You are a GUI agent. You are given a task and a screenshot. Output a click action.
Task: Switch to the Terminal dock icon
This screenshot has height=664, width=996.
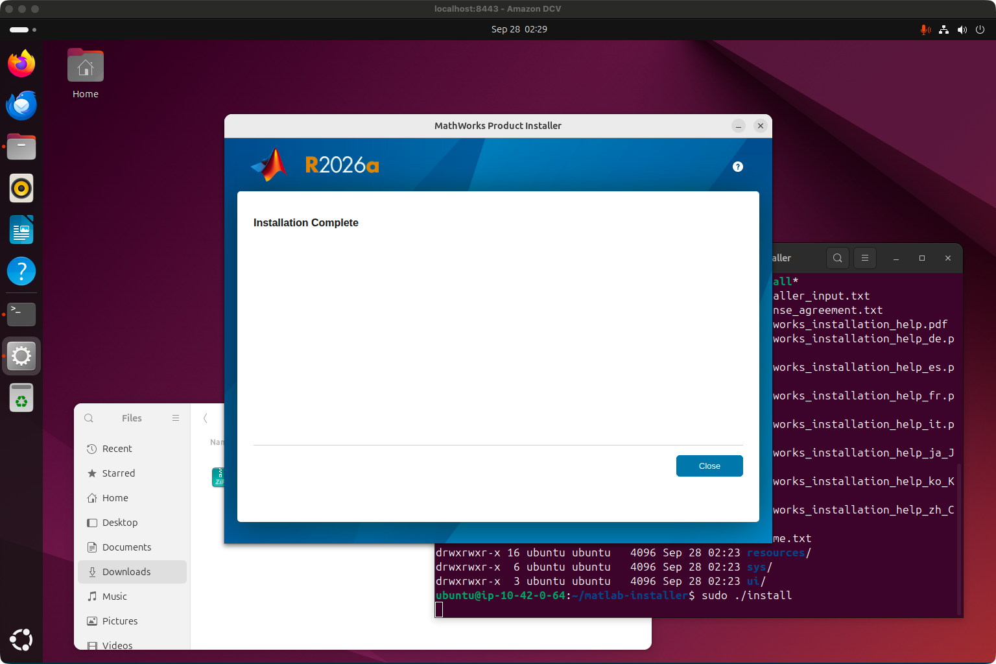[21, 314]
